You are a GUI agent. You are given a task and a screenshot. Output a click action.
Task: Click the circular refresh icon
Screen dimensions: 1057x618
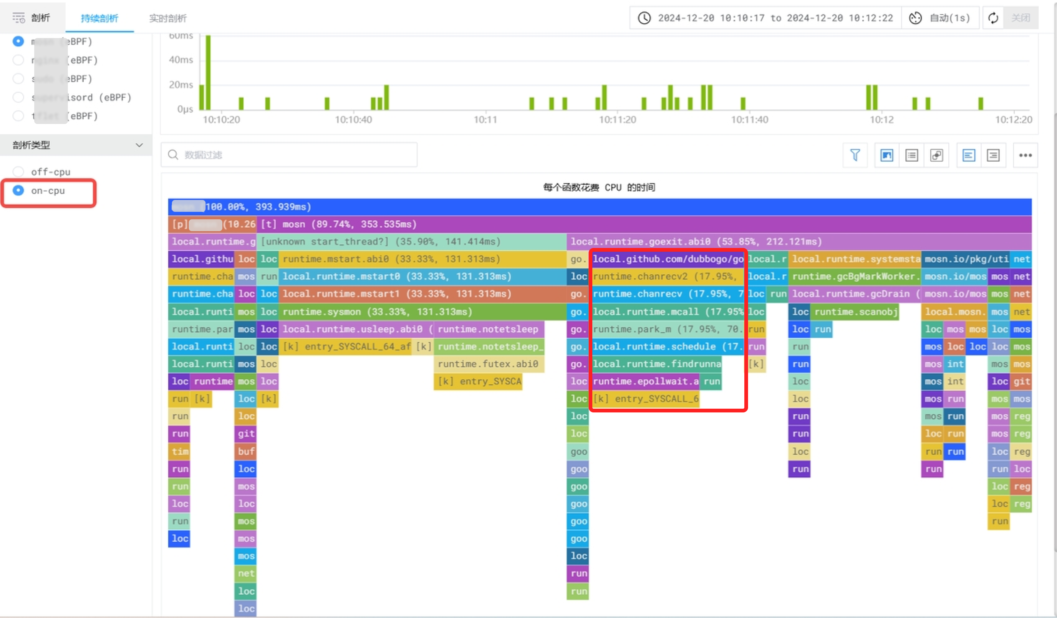click(993, 18)
